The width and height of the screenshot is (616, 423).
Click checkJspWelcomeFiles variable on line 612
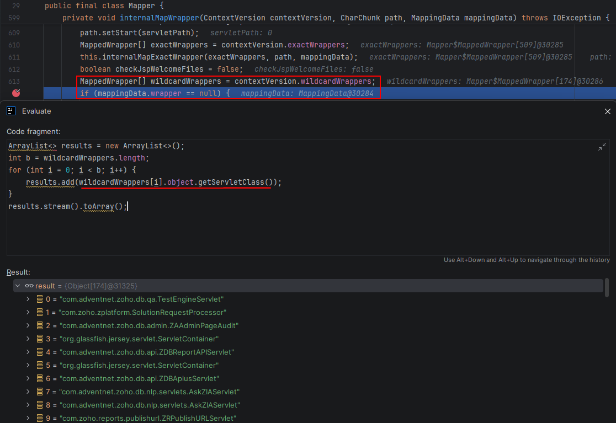(160, 69)
